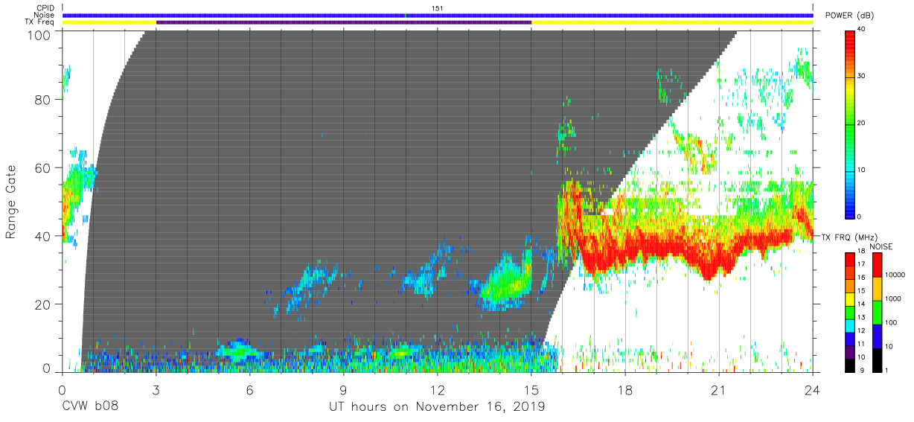Click the purple portion of the TX Freq strip

[x=344, y=22]
